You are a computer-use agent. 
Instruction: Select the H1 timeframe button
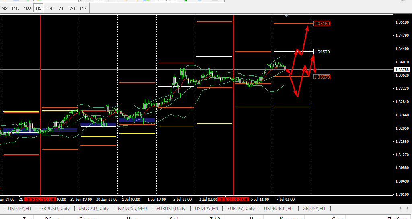(38, 8)
